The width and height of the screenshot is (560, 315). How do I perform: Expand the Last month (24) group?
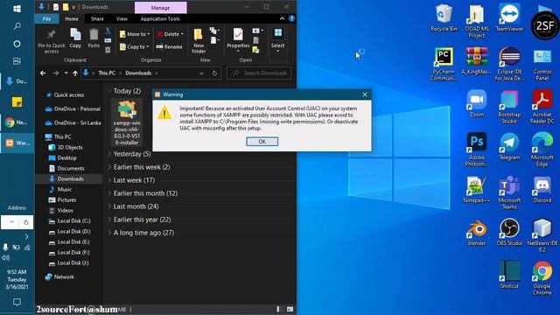[109, 206]
